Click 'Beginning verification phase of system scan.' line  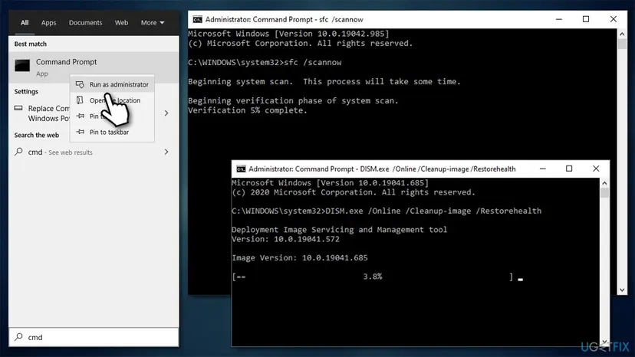coord(293,101)
